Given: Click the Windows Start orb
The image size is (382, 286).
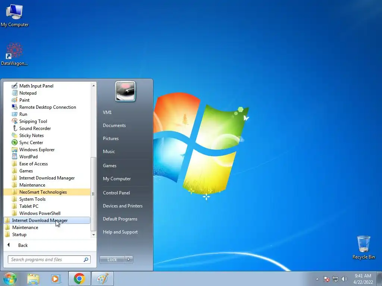Looking at the screenshot, I should pyautogui.click(x=10, y=279).
